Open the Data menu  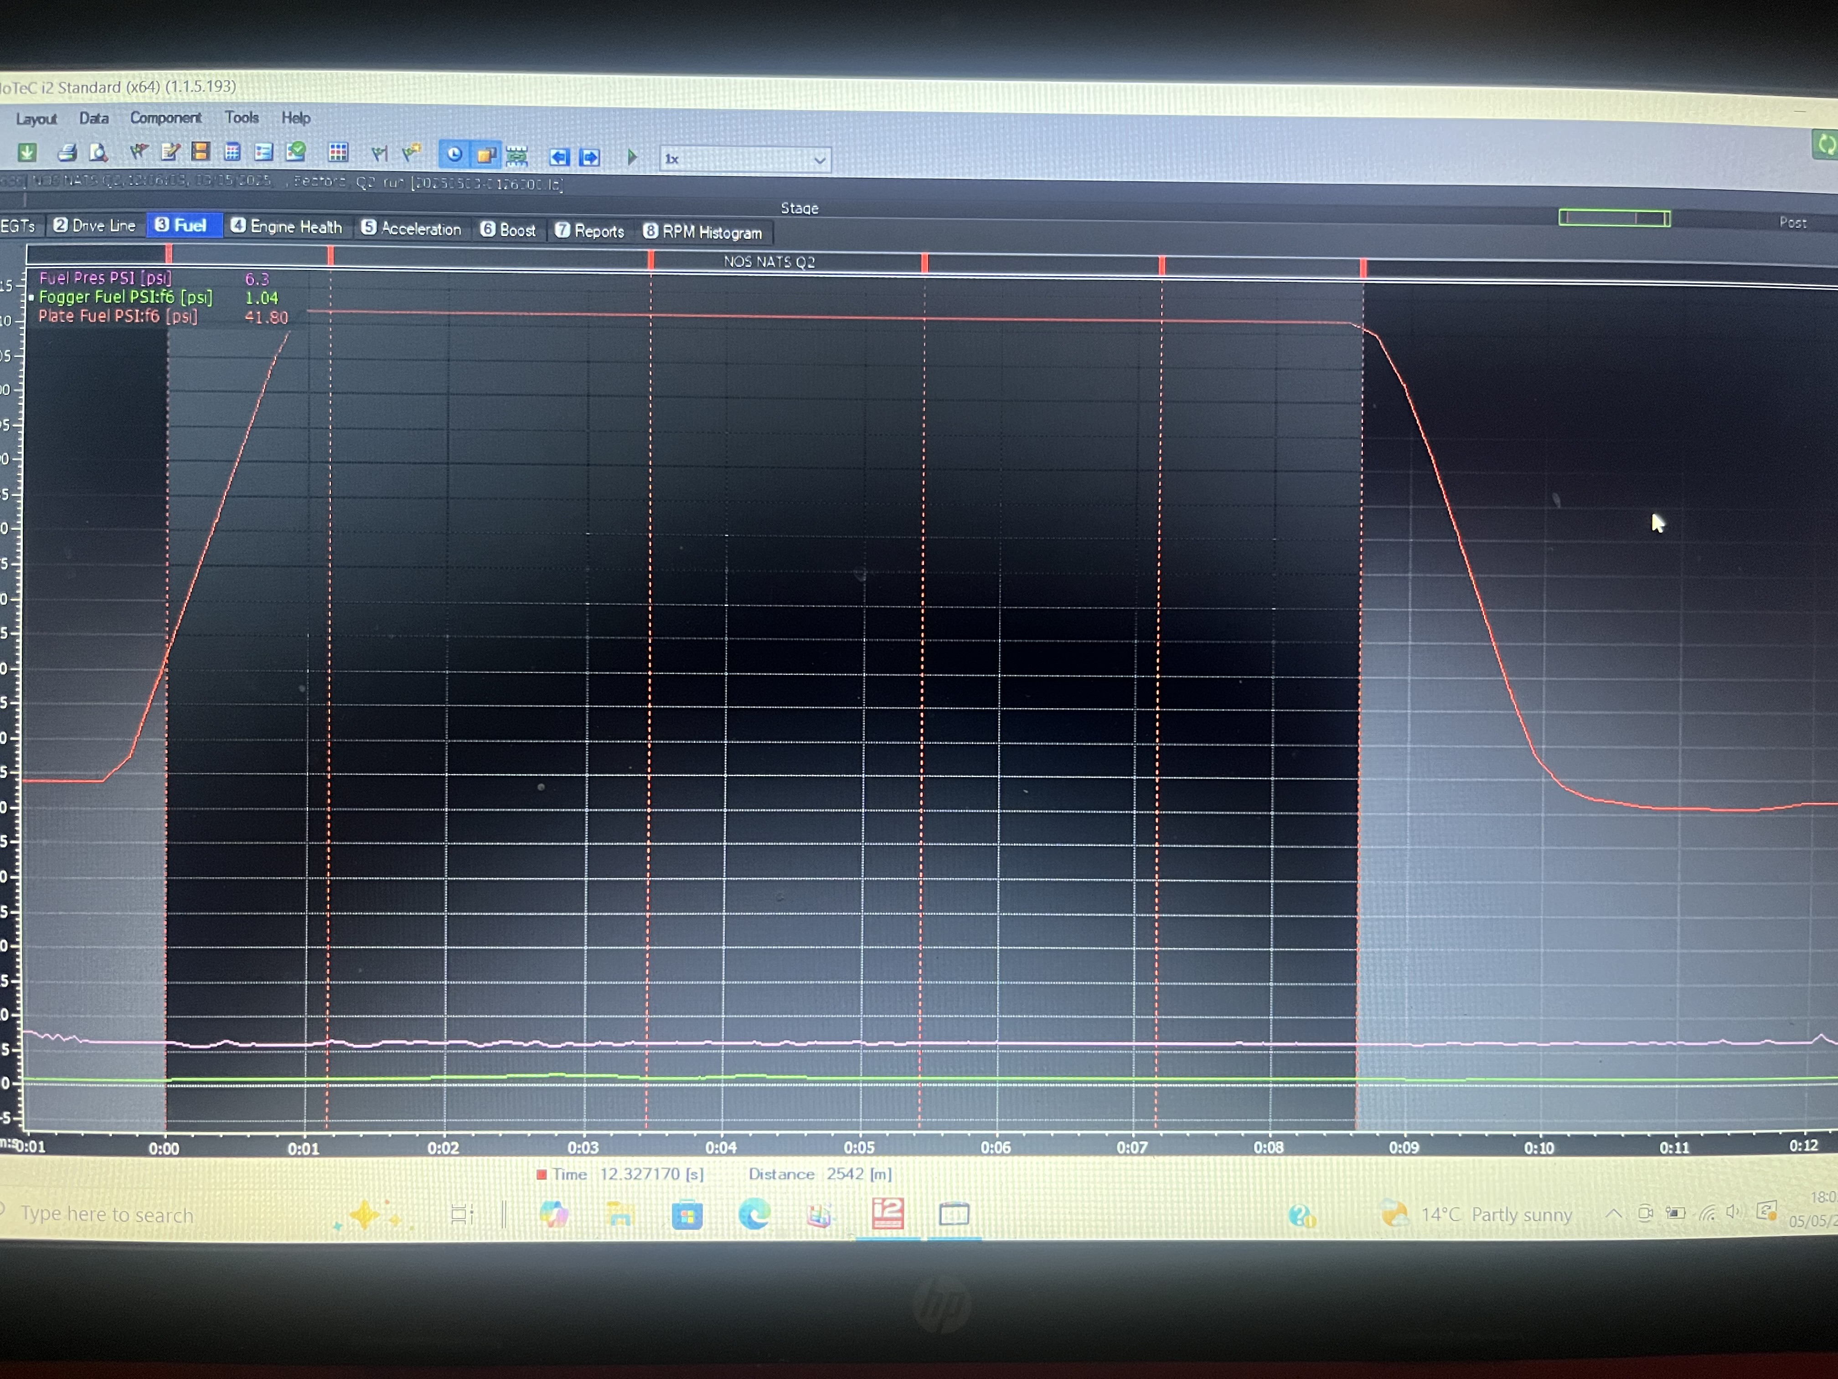tap(94, 118)
